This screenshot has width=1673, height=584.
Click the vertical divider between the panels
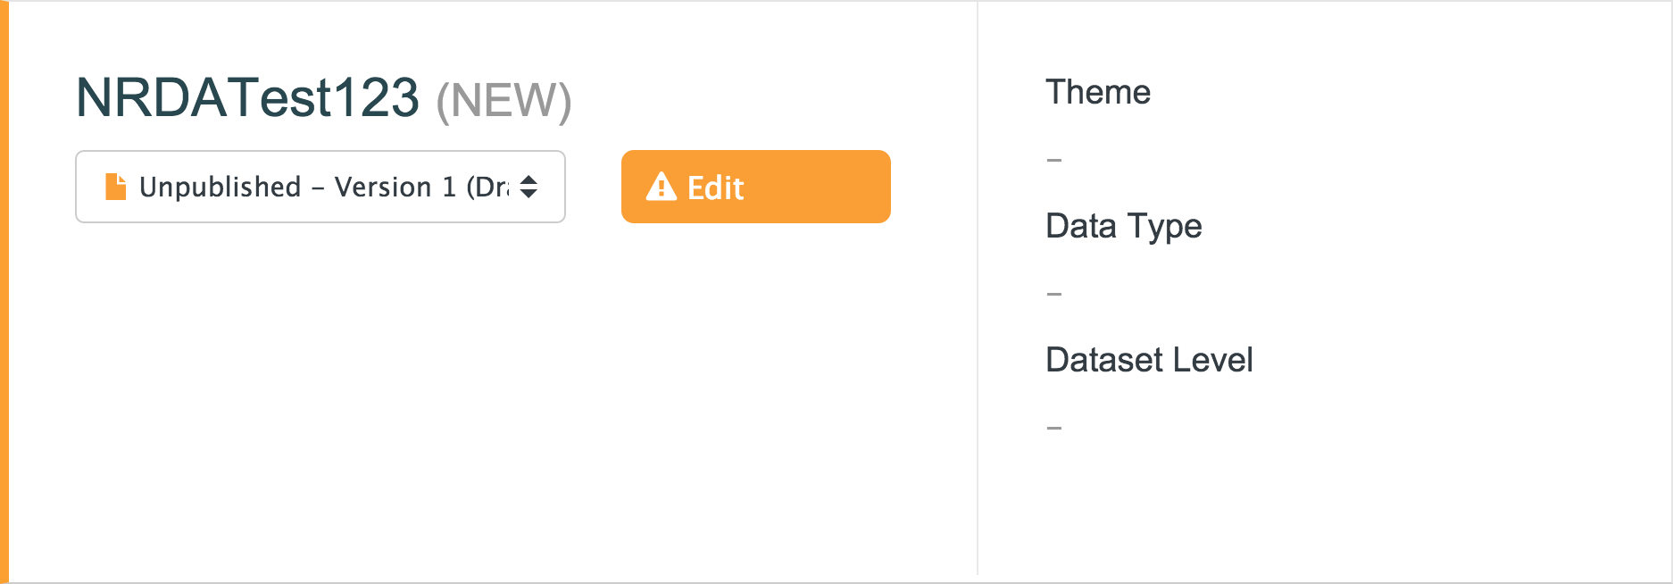pos(978,292)
